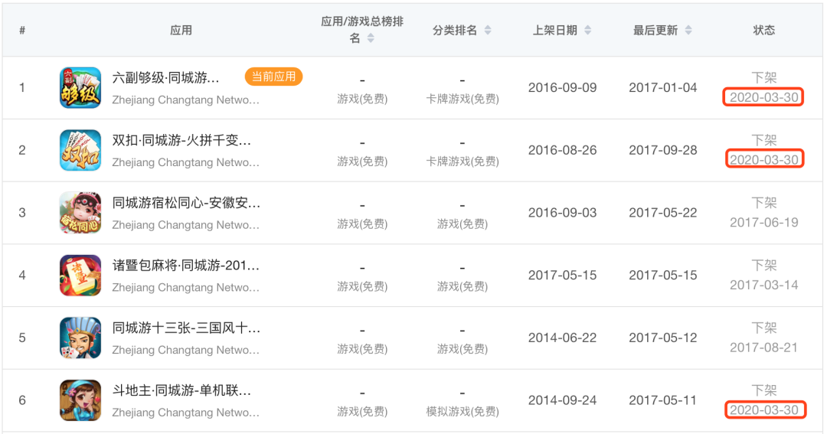Open the 双扣·同城游-火拼千变 app title

click(181, 140)
